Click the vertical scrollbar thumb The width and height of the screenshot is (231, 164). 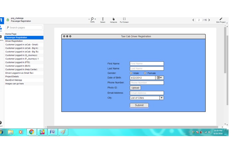coord(225,50)
